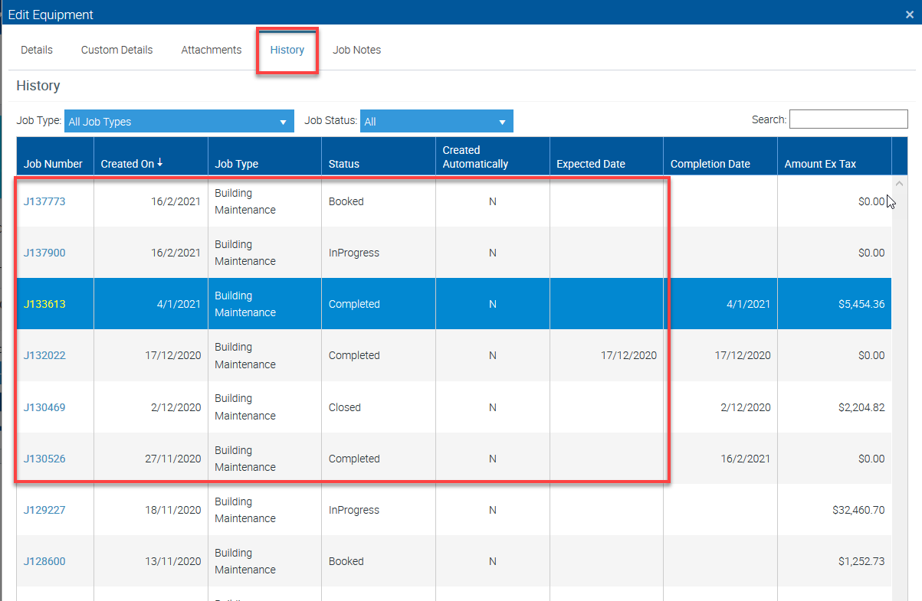Sort by Status column header
The height and width of the screenshot is (601, 922).
tap(343, 164)
